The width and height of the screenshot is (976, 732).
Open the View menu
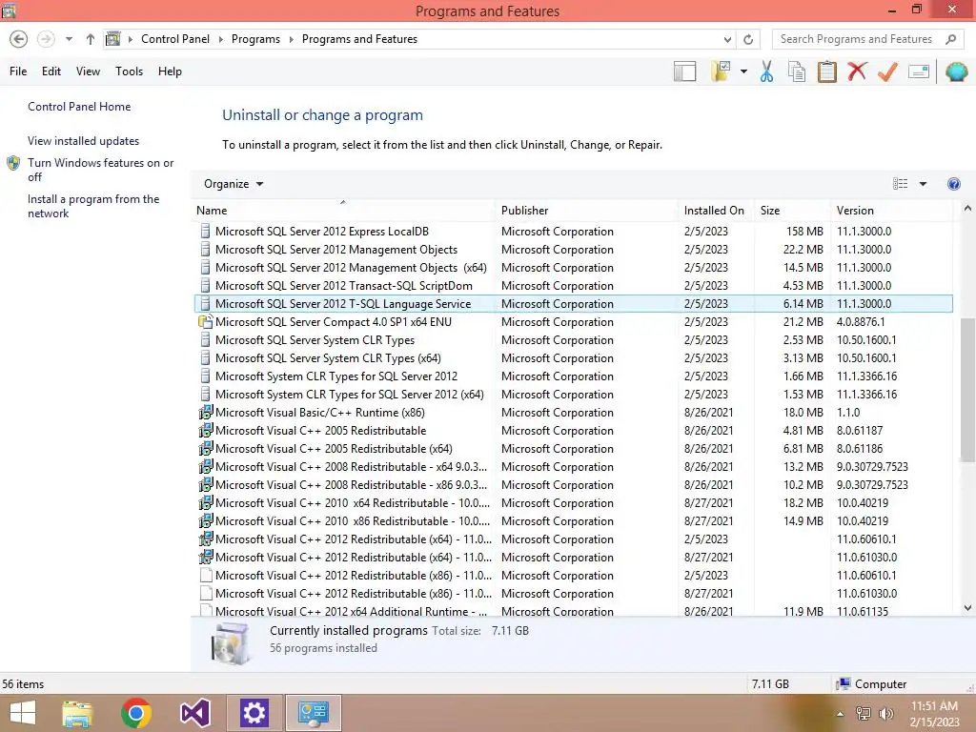(x=88, y=71)
